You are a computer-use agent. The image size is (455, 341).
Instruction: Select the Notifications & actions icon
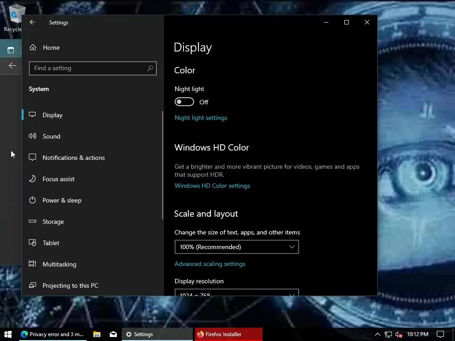tap(32, 157)
